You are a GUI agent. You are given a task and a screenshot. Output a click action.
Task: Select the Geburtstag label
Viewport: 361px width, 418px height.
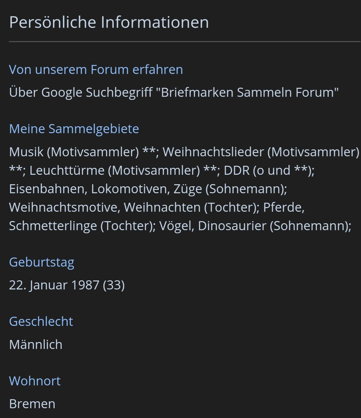[41, 262]
